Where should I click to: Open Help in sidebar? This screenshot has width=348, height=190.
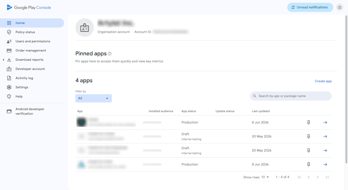pos(19,97)
